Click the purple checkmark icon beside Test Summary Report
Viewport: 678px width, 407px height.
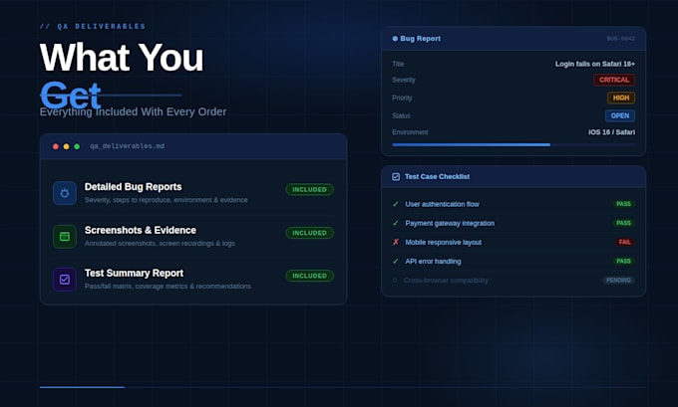pos(65,280)
